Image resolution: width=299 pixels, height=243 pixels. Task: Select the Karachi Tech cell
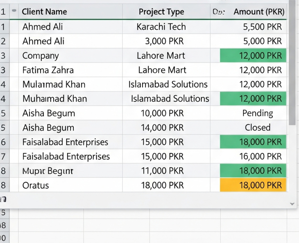(161, 27)
